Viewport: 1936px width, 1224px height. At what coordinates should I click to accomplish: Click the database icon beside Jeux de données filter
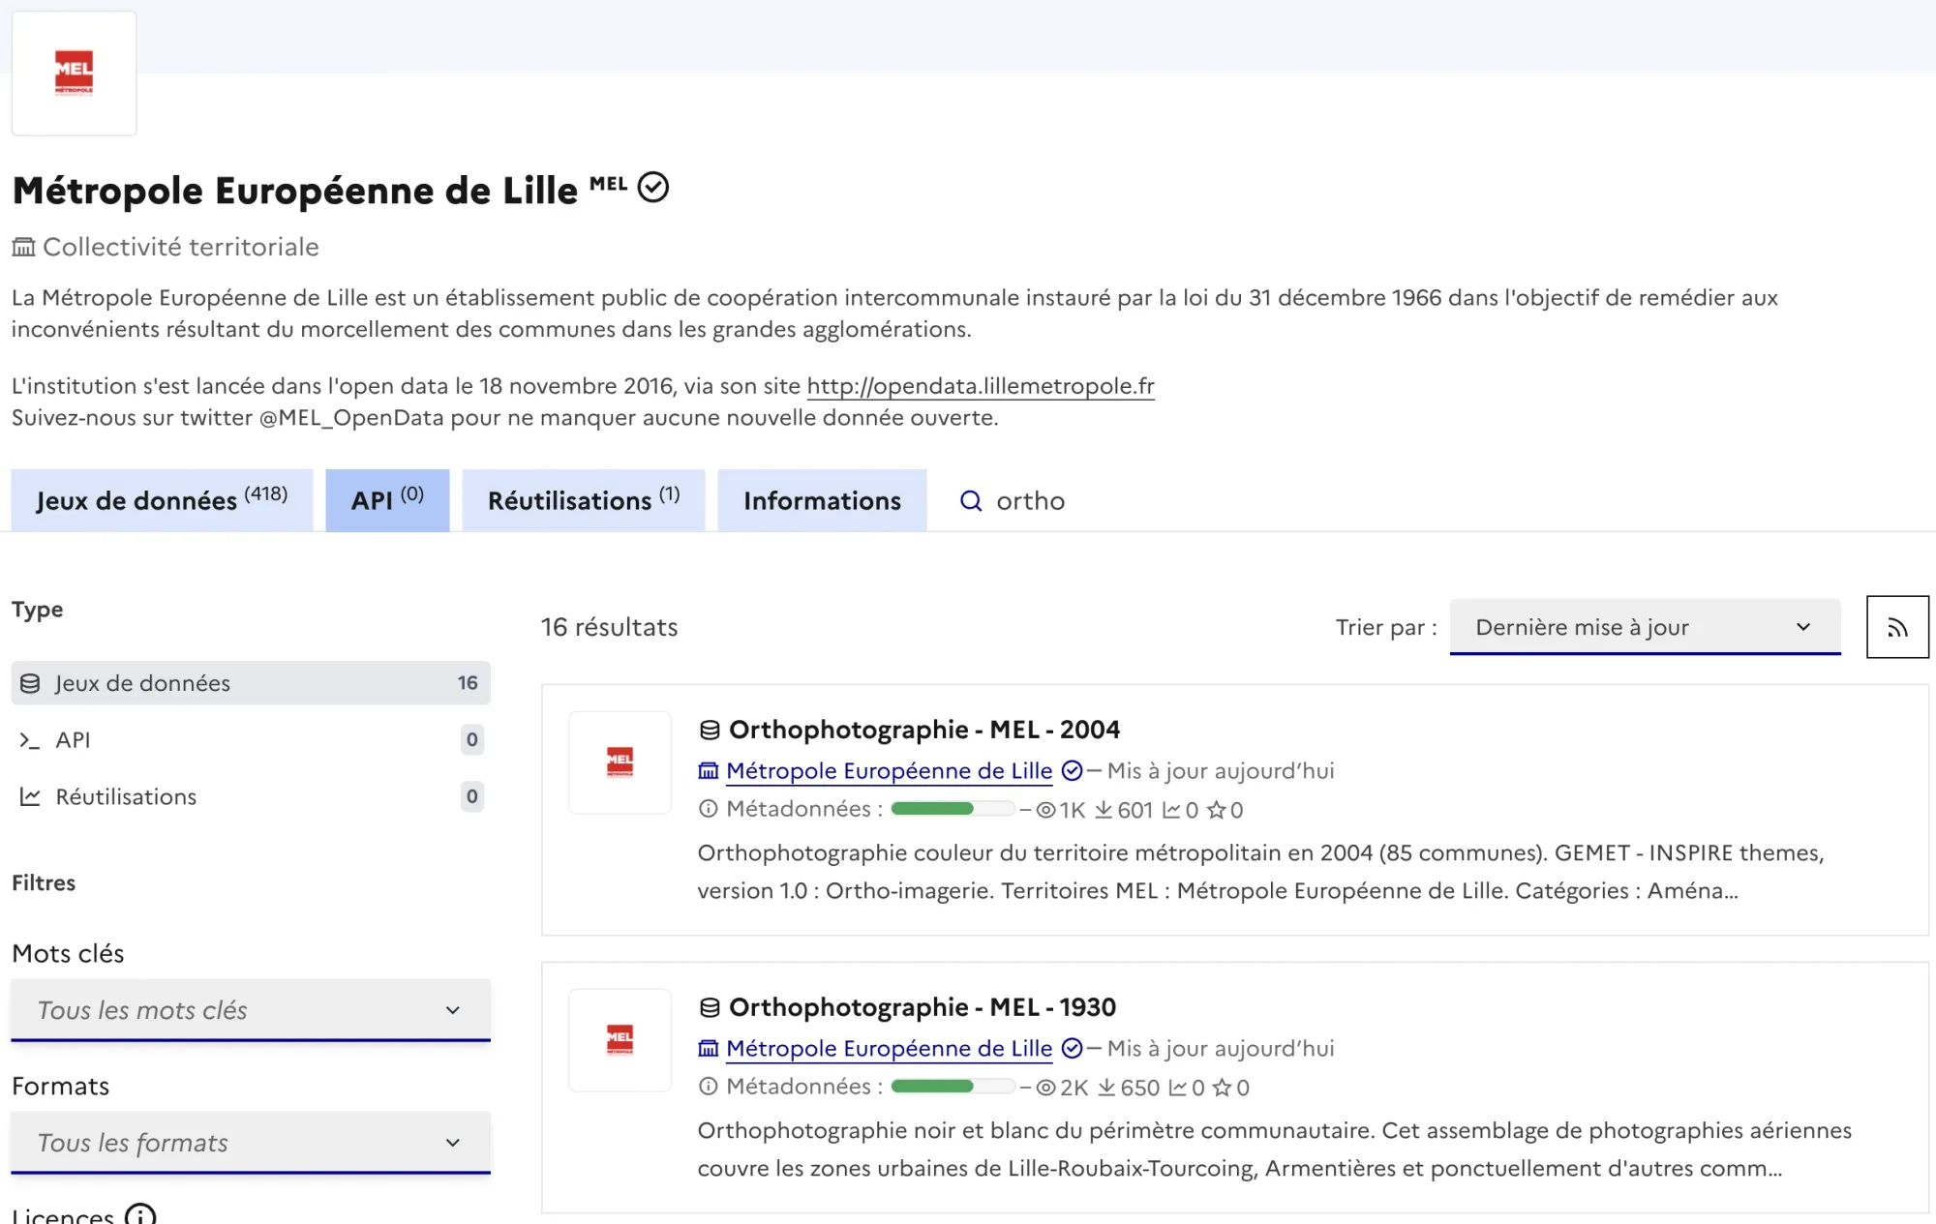[30, 683]
